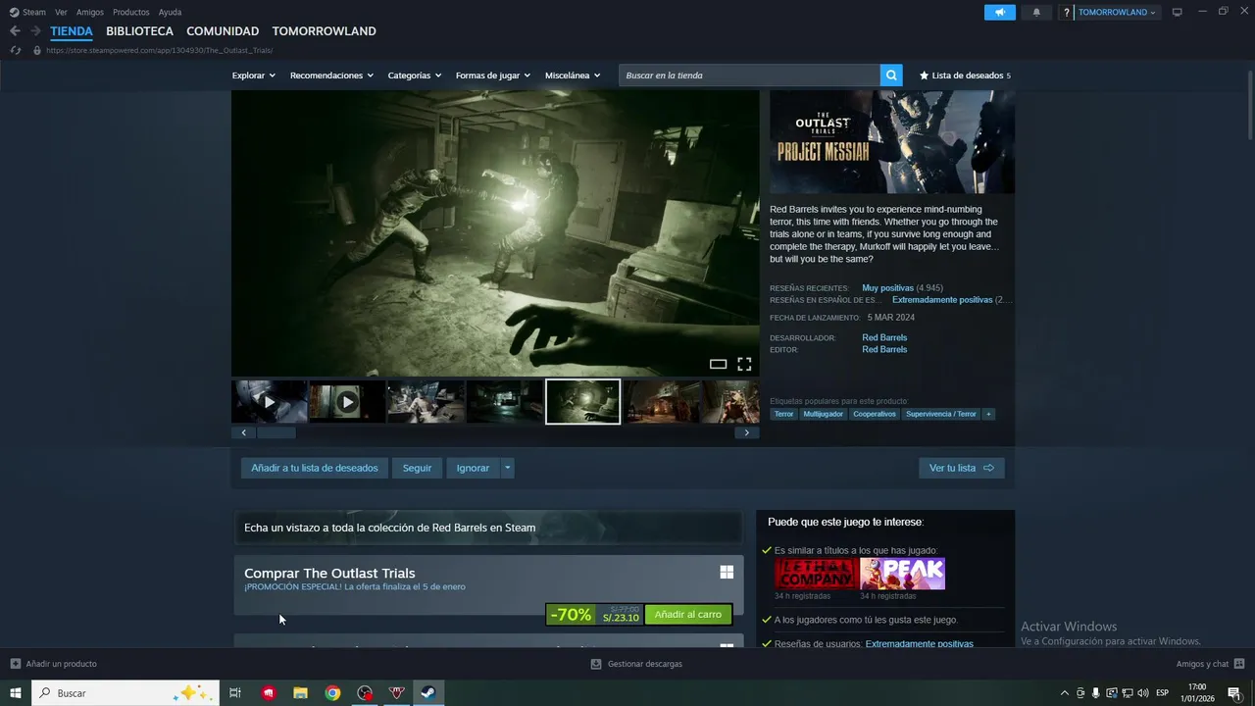The image size is (1255, 706).
Task: Click the Steam taskbar icon
Action: (428, 693)
